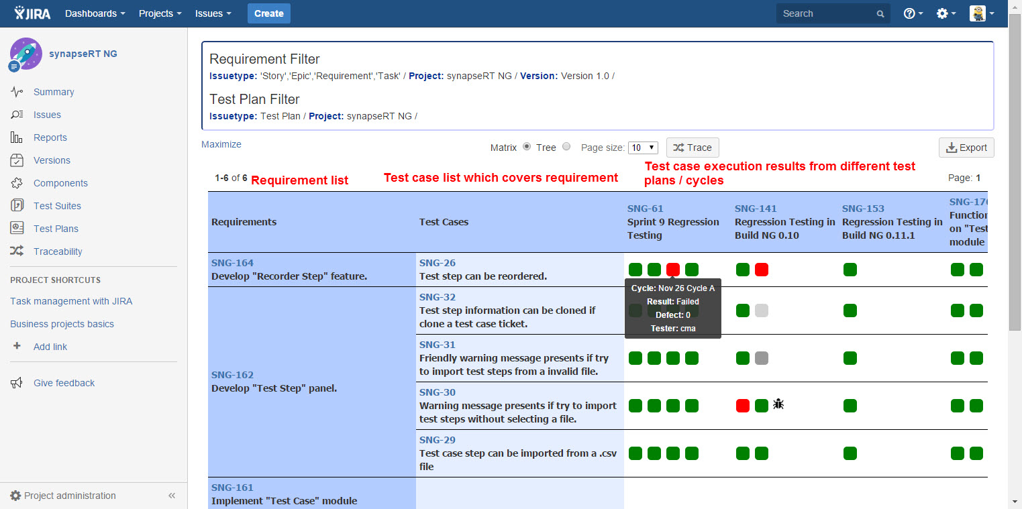The image size is (1022, 509).
Task: Select the Tree view radio button
Action: coord(566,147)
